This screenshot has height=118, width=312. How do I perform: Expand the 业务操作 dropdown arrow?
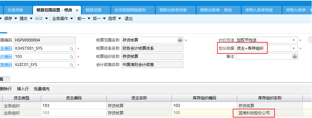tap(72, 19)
